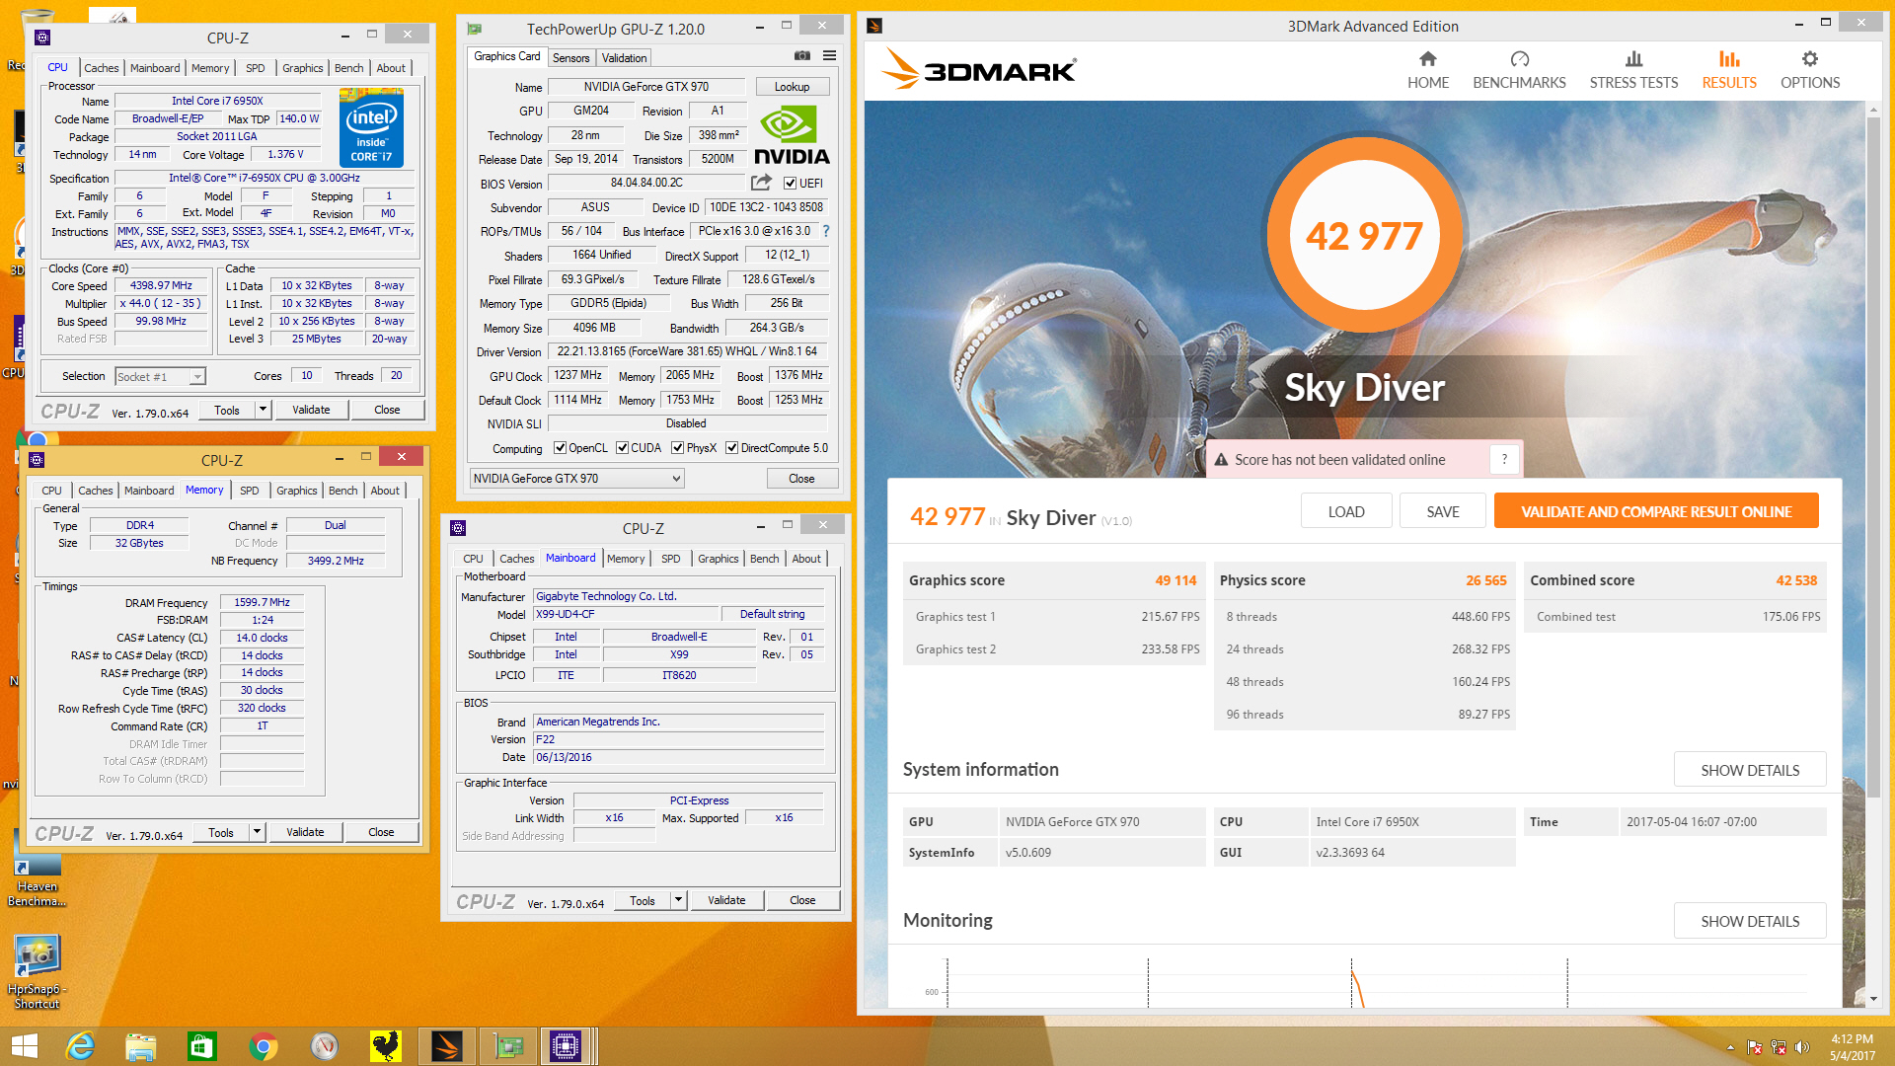Click the 3DMark scrollbar up arrow
1895x1066 pixels.
1873,109
